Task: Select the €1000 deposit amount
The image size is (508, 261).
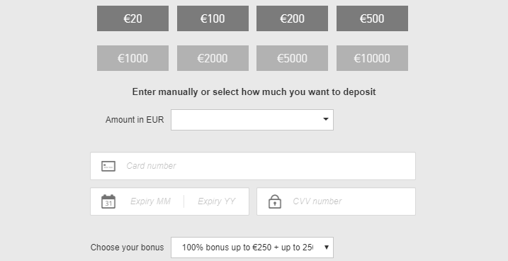Action: (132, 58)
